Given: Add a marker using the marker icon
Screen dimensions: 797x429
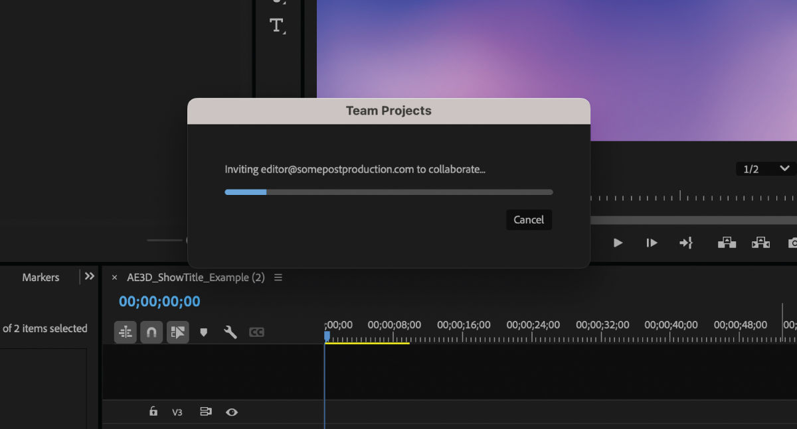Looking at the screenshot, I should 203,332.
